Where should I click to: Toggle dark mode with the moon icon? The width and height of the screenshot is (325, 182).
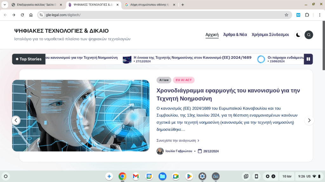(298, 35)
